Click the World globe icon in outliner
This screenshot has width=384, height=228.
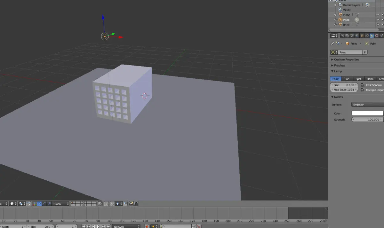[340, 10]
